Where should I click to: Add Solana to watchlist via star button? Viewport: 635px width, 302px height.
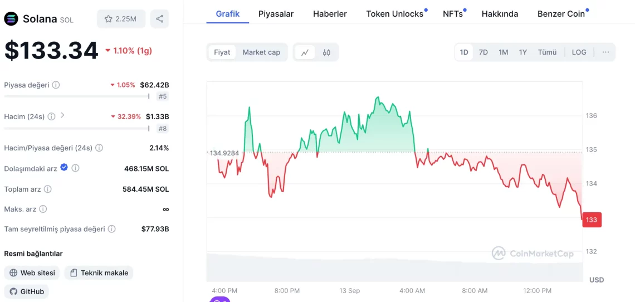pos(121,18)
